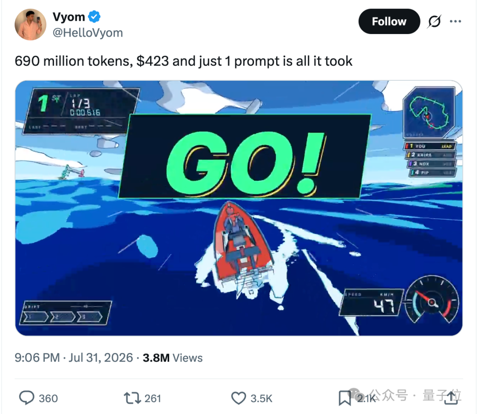Click the 360 replies count
This screenshot has height=414, width=477.
click(x=49, y=398)
